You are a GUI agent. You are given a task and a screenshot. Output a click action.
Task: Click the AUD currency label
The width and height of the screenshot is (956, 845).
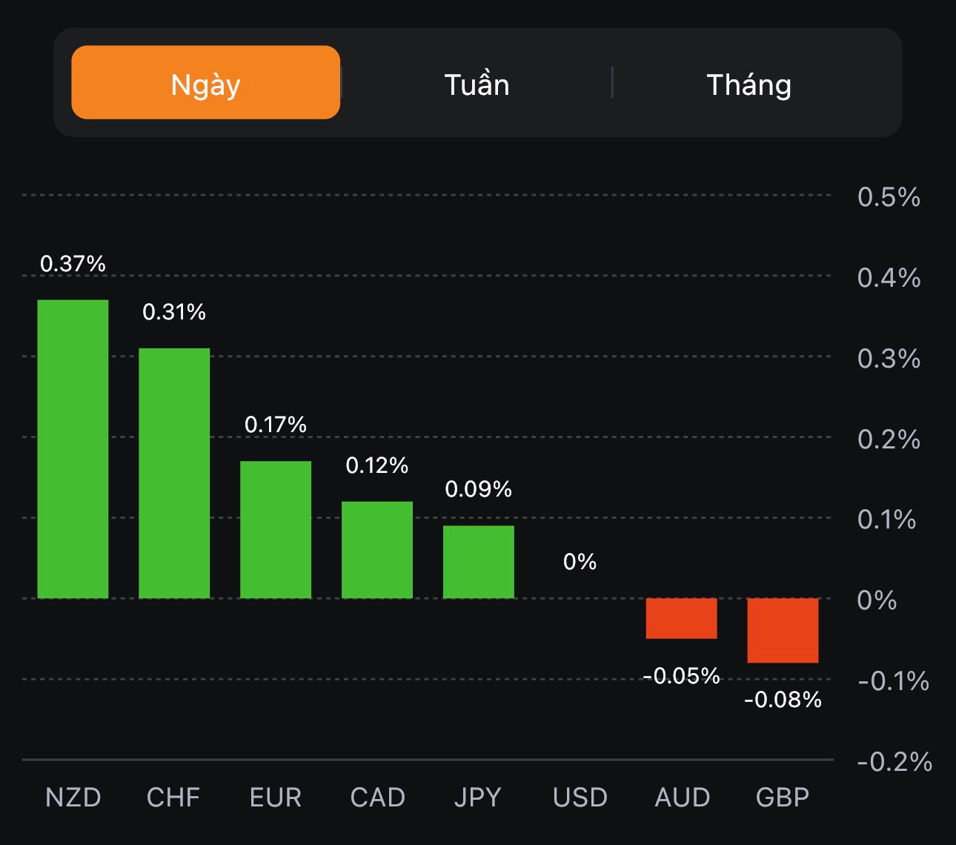click(x=683, y=798)
